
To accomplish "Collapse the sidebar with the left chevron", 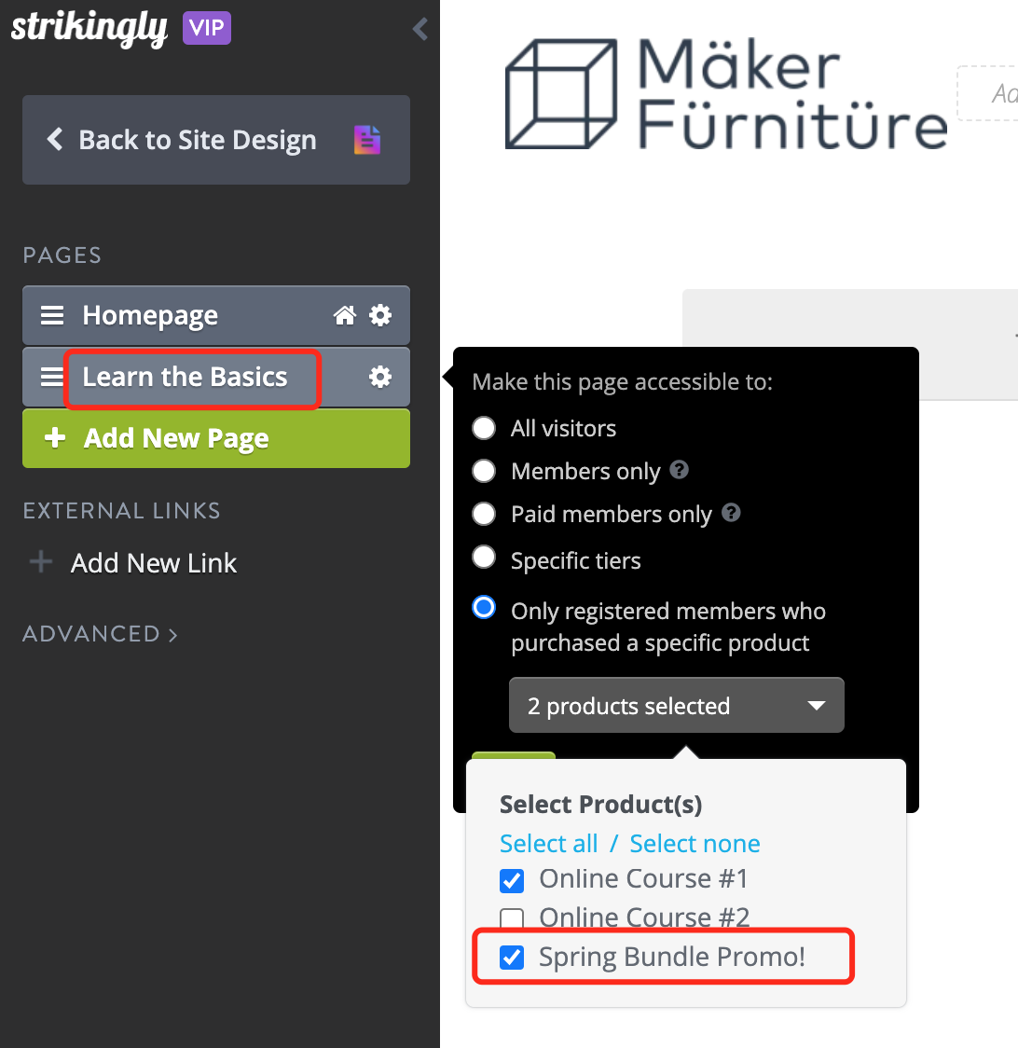I will [420, 29].
